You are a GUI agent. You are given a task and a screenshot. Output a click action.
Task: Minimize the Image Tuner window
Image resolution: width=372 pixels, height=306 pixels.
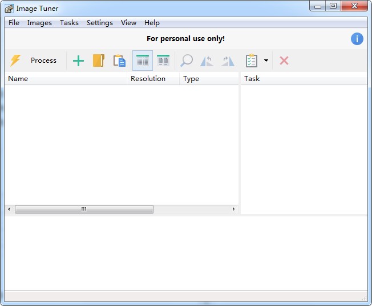(x=318, y=6)
